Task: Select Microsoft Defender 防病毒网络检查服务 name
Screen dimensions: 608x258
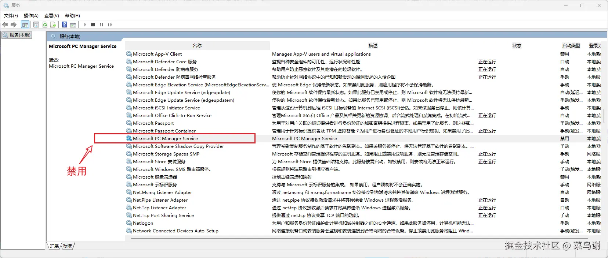Action: click(x=174, y=77)
